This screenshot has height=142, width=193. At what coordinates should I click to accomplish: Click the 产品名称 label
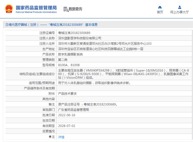coord(49,54)
